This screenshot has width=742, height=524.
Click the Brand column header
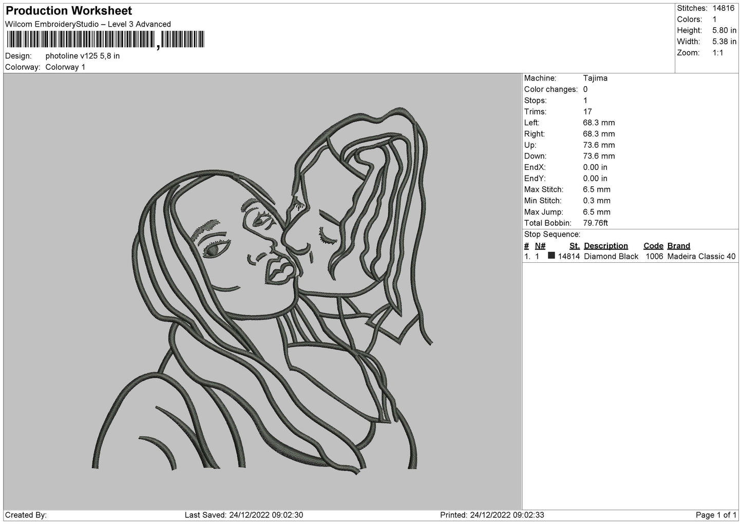coord(679,246)
